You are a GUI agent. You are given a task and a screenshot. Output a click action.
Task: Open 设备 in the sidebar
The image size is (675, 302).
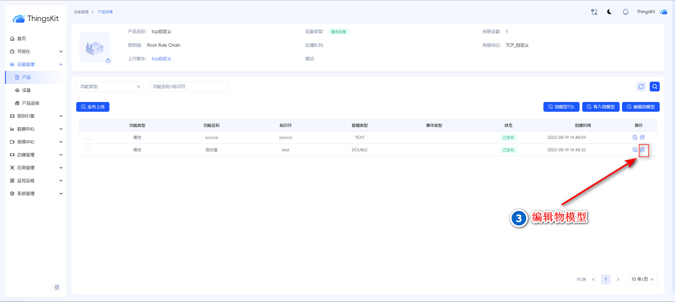coord(26,90)
